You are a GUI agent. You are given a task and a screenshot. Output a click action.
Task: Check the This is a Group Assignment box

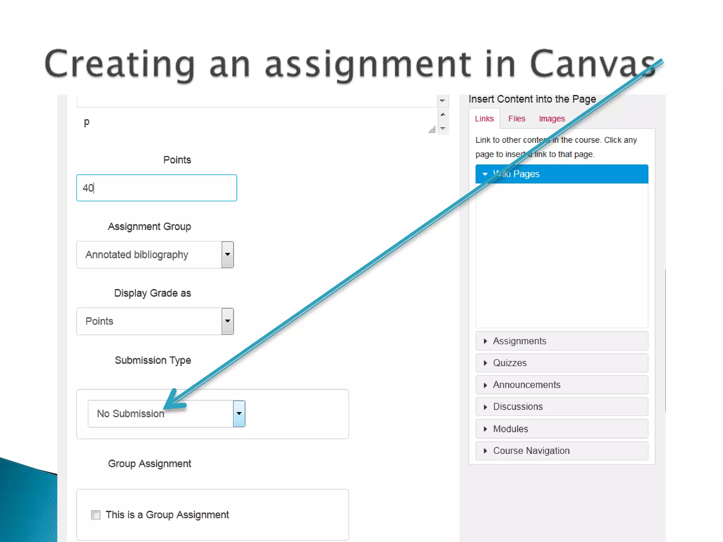96,515
